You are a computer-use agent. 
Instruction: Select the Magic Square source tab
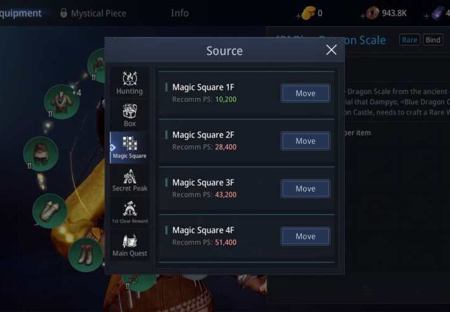coord(129,147)
